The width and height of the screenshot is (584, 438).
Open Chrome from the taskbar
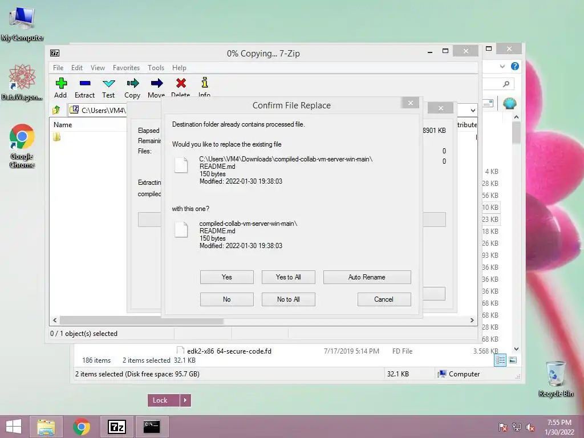pos(82,427)
